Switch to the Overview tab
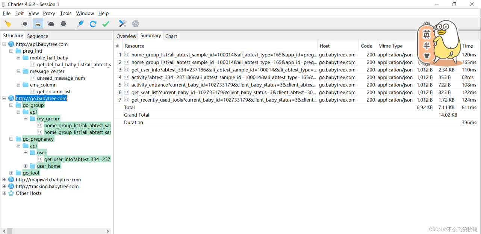The height and width of the screenshot is (234, 481). click(126, 36)
